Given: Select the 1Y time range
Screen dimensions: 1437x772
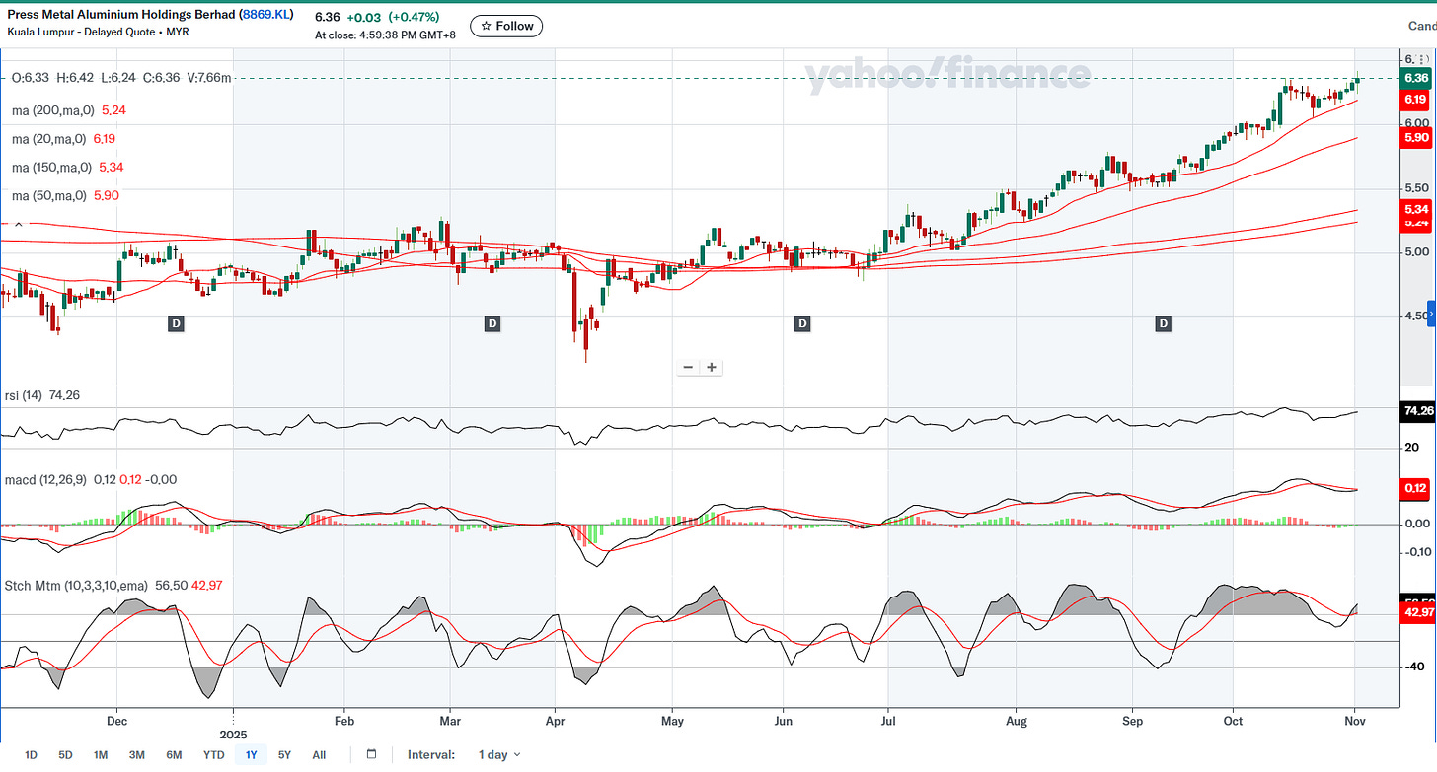Looking at the screenshot, I should [251, 754].
